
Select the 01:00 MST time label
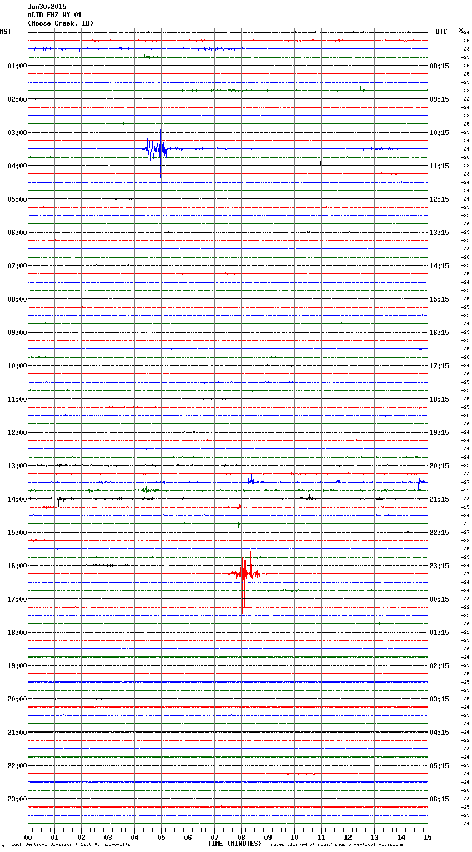point(17,66)
